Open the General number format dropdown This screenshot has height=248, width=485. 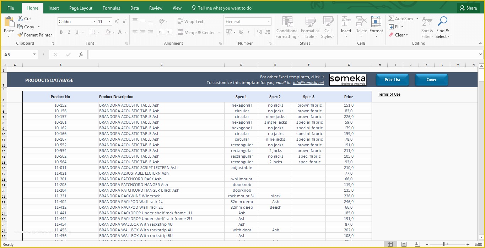[268, 22]
